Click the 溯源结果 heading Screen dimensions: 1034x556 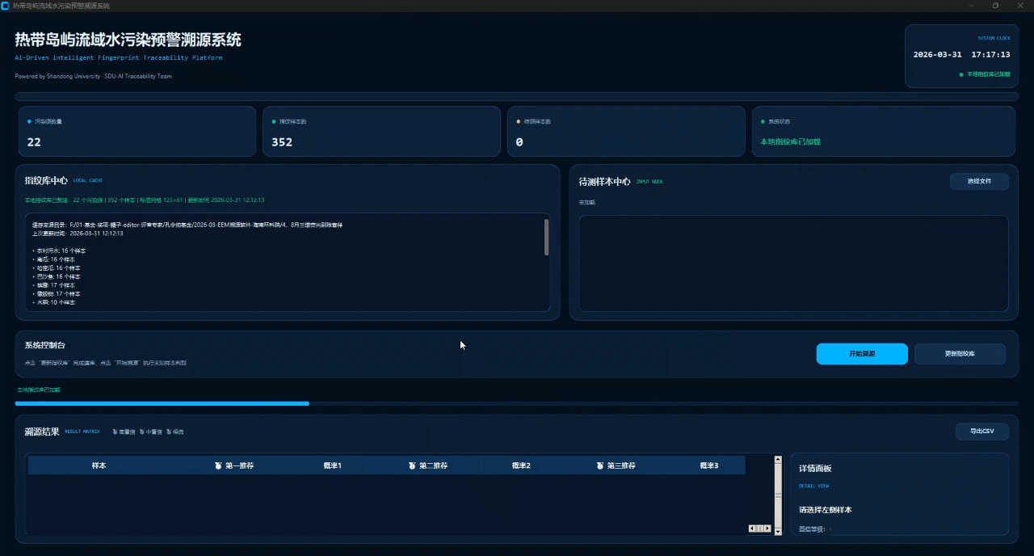coord(42,432)
